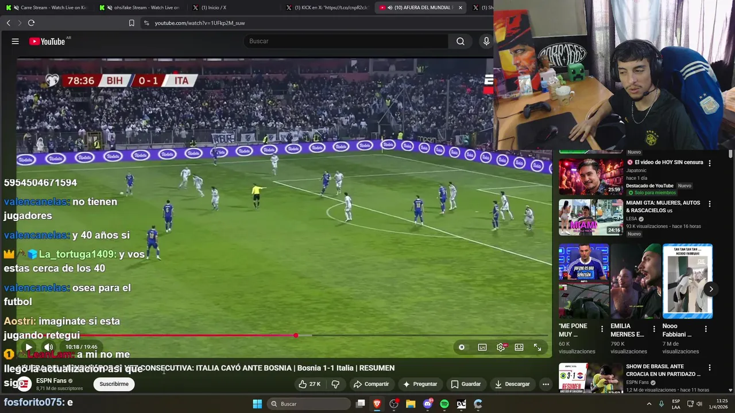
Task: Open 'El video de HOY SIN censura' thumbnail
Action: tap(590, 177)
